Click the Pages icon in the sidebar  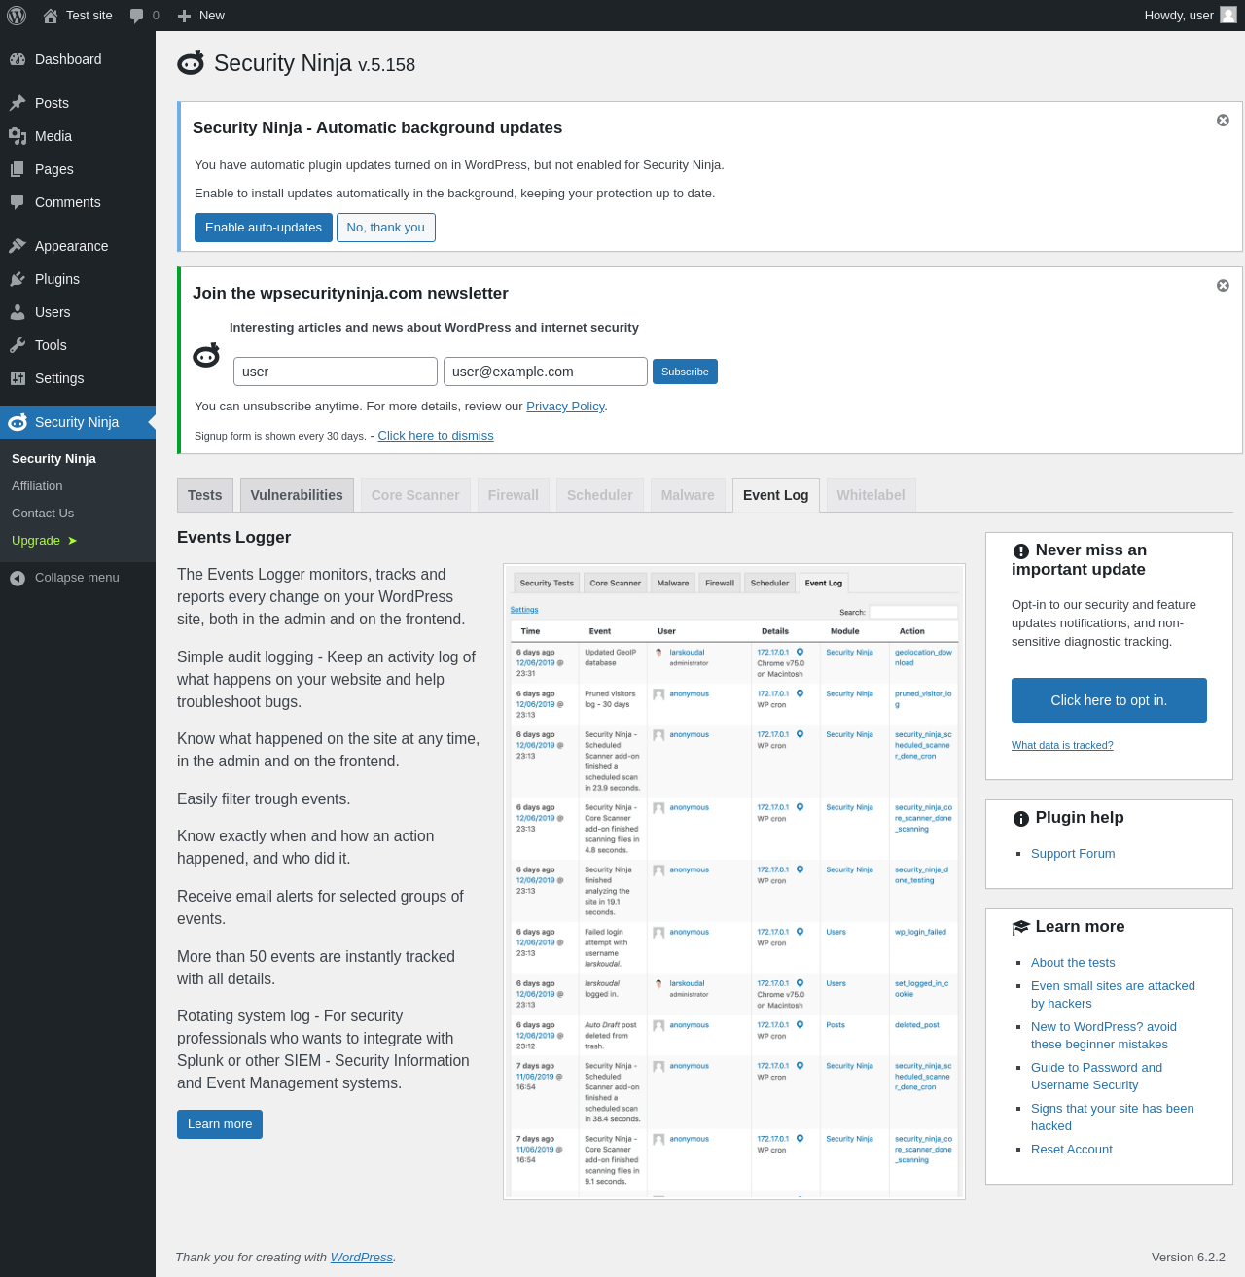pos(18,169)
